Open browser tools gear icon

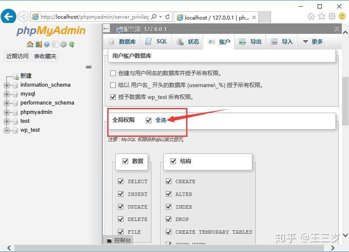[x=332, y=16]
